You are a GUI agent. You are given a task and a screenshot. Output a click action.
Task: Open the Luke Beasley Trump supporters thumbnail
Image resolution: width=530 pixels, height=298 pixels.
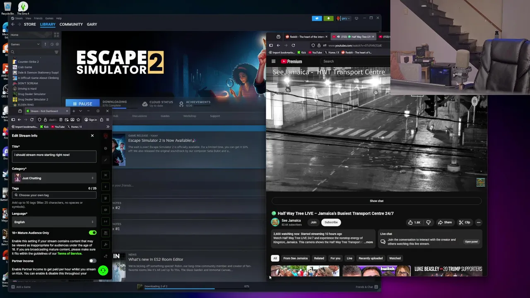[448, 271]
